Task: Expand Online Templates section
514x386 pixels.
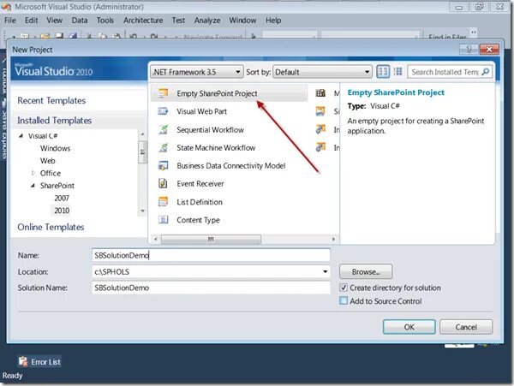Action: point(51,227)
